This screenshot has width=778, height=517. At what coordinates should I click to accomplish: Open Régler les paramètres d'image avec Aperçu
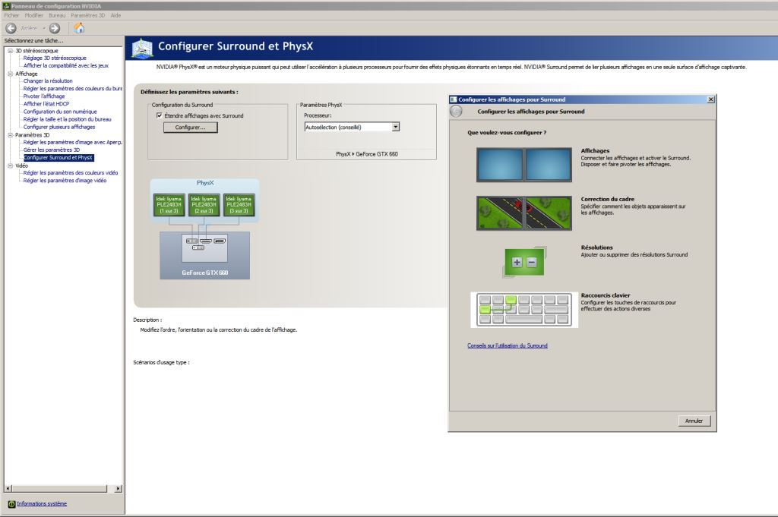tap(72, 142)
